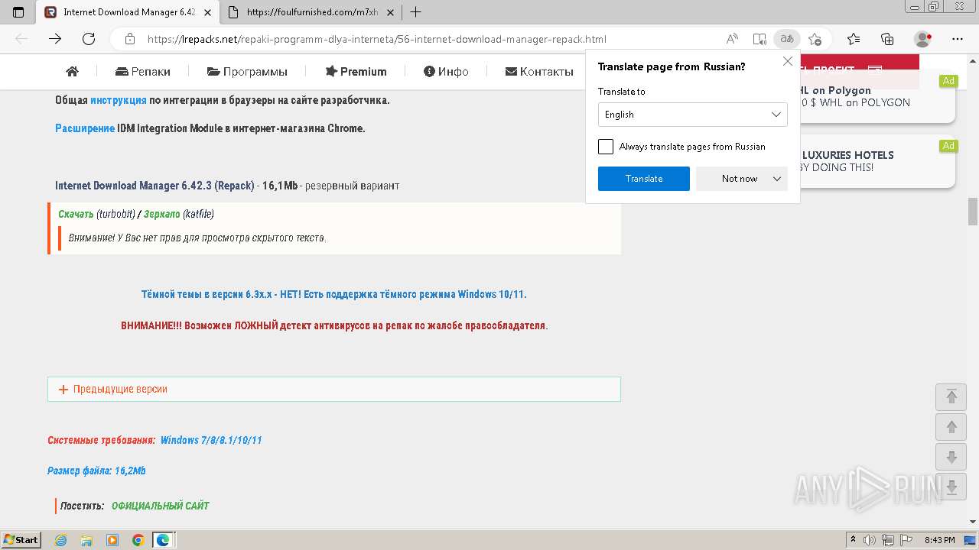Open the Windows Start menu

[21, 540]
